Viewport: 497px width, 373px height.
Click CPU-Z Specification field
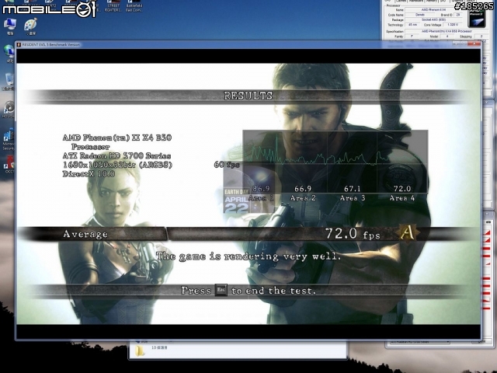coord(447,31)
